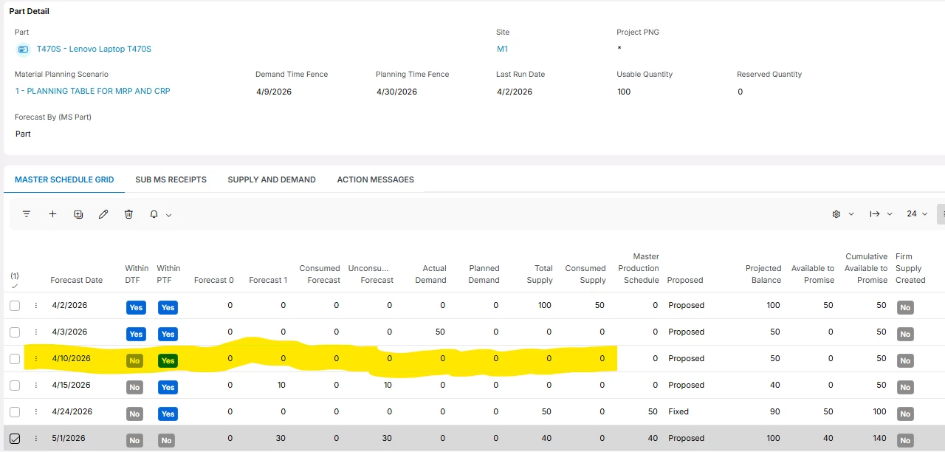Click the pencil edit icon
Screen dimensions: 945x452
(x=103, y=214)
